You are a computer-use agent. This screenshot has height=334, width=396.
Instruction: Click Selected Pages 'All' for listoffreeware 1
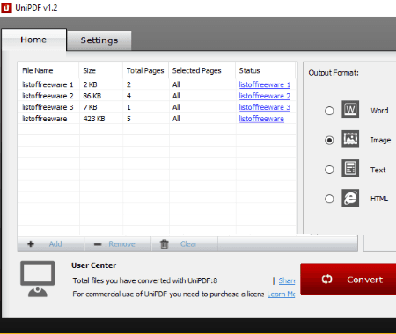[x=176, y=84]
